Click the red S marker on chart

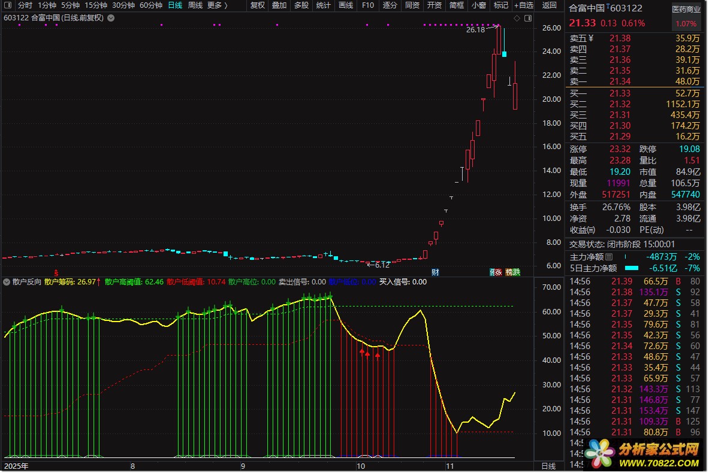pos(56,272)
